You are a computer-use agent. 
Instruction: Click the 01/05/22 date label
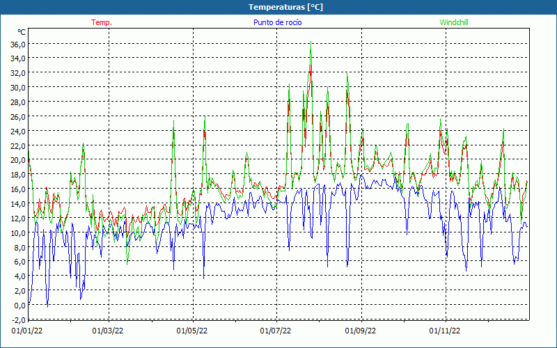point(192,331)
